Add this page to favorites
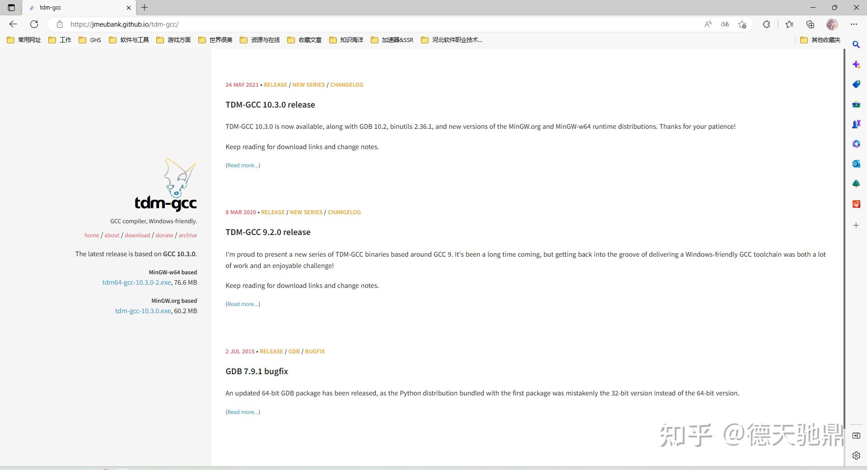This screenshot has height=470, width=867. point(742,24)
